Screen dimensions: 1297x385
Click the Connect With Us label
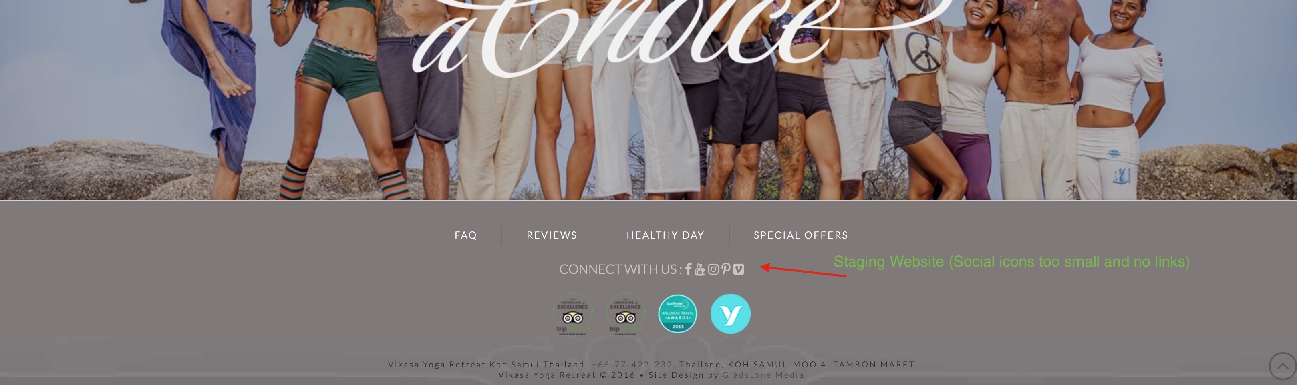(x=621, y=269)
